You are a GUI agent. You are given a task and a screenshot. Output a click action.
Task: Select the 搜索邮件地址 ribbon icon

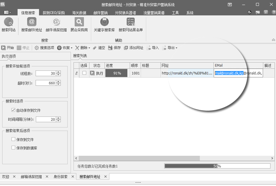coord(31,25)
